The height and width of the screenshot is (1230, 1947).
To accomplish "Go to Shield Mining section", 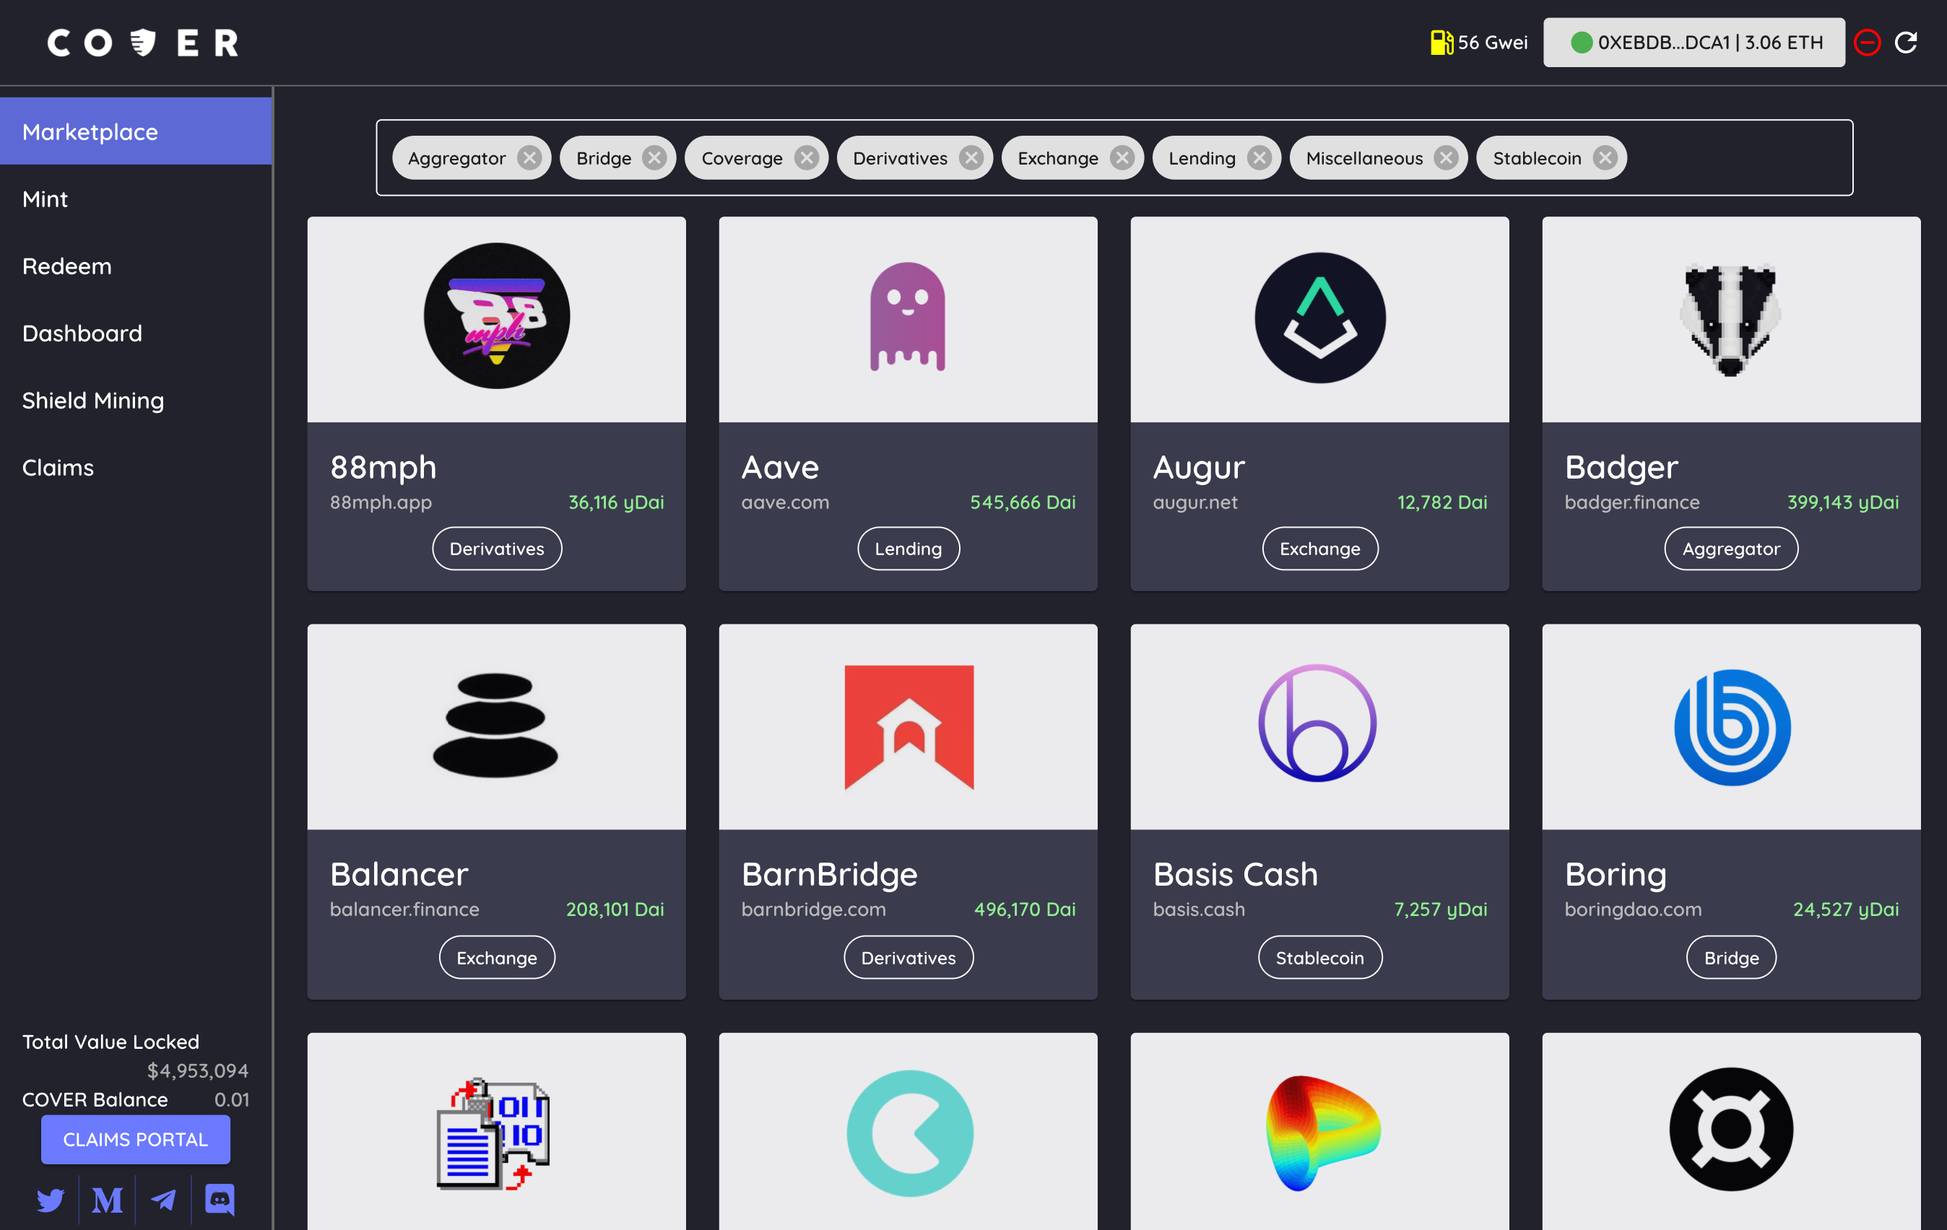I will pyautogui.click(x=93, y=400).
